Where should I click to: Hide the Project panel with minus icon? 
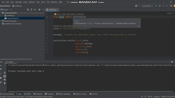[x=43, y=10]
